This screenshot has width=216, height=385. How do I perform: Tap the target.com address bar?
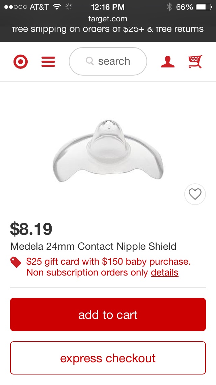tap(108, 19)
